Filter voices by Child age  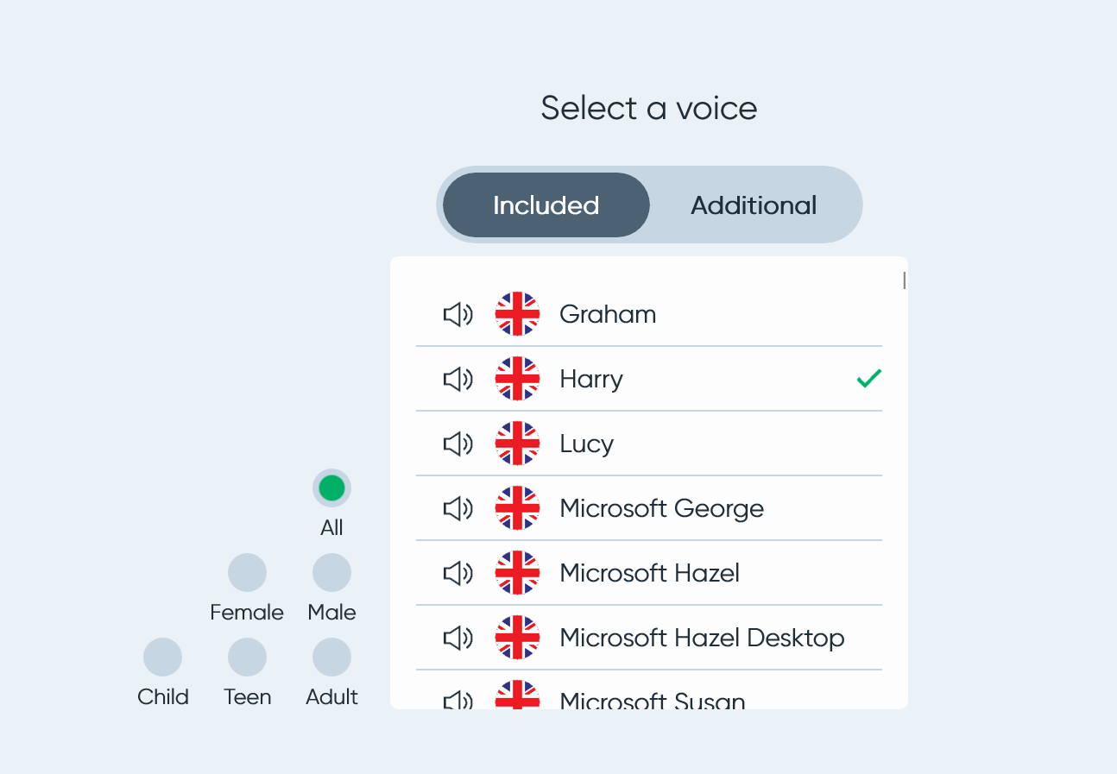162,658
